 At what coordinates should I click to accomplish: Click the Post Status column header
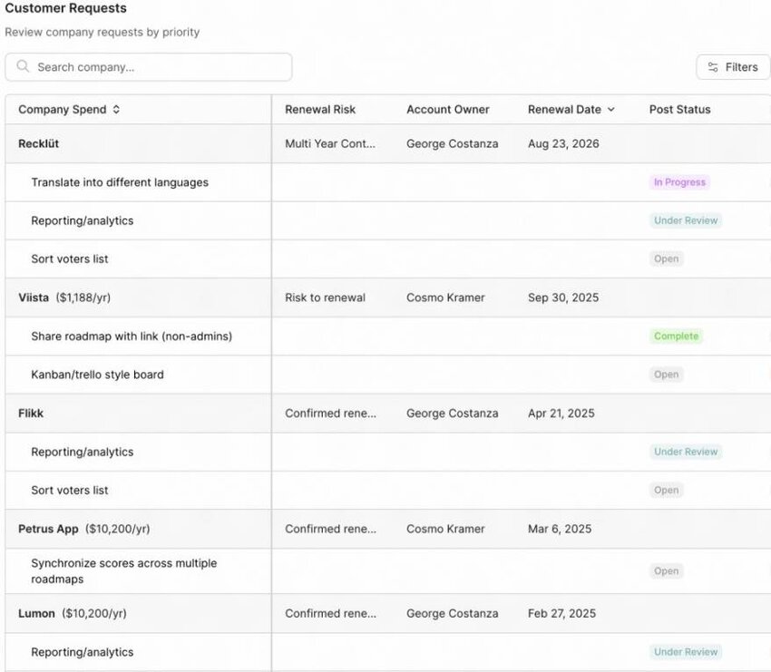[x=679, y=110]
